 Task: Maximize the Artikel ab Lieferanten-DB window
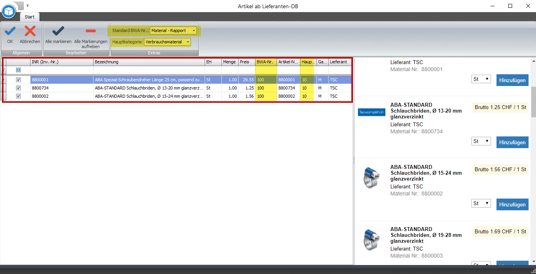click(510, 6)
